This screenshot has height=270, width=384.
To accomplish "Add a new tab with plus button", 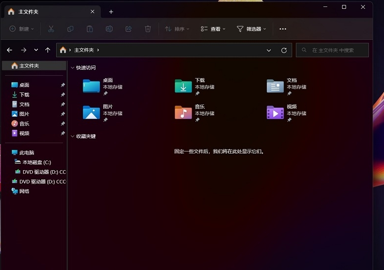I will coord(111,12).
